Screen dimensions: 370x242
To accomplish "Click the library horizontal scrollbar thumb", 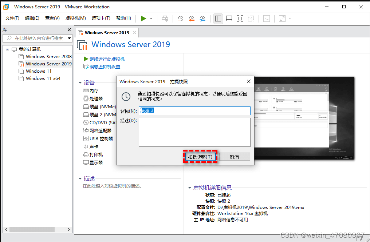I will pyautogui.click(x=32, y=229).
